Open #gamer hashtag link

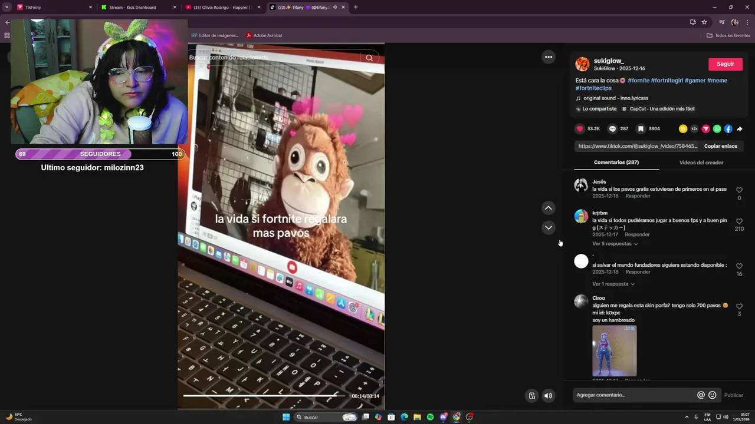pyautogui.click(x=696, y=81)
